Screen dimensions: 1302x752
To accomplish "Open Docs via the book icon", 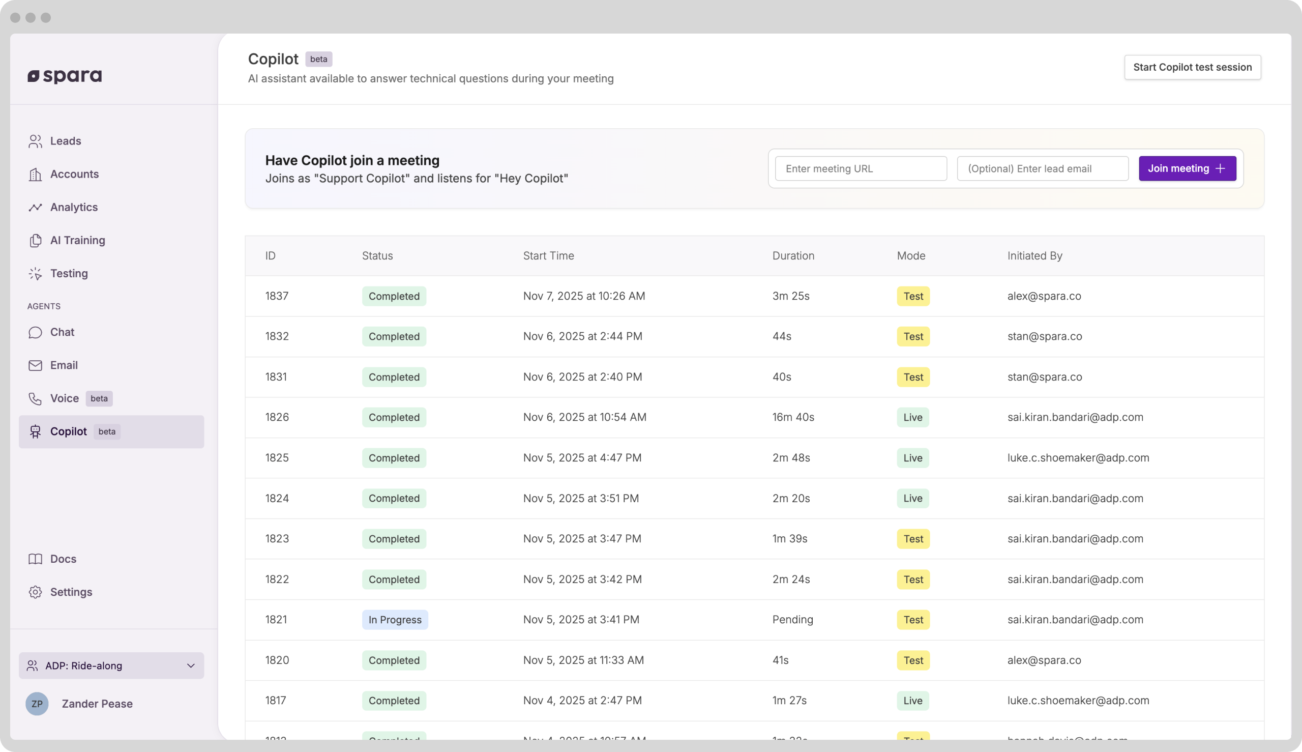I will (x=35, y=559).
